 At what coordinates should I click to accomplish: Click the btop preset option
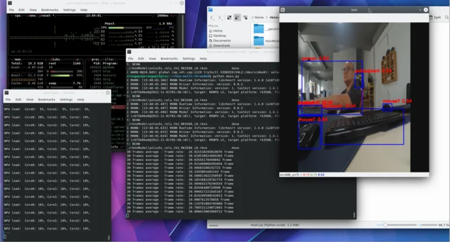(x=46, y=16)
